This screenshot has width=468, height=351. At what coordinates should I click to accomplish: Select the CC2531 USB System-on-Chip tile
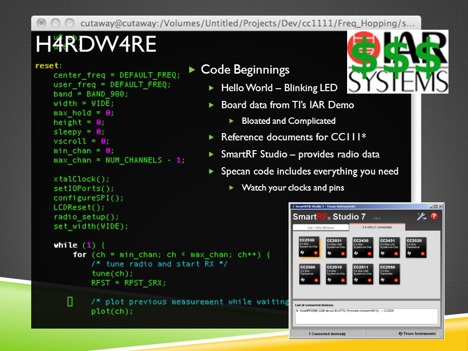pyautogui.click(x=336, y=248)
